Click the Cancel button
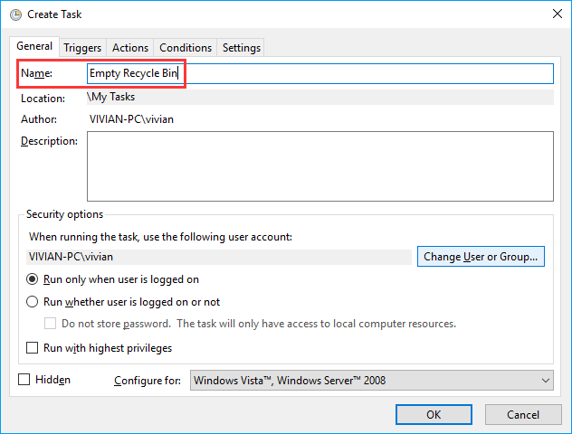 (x=523, y=415)
